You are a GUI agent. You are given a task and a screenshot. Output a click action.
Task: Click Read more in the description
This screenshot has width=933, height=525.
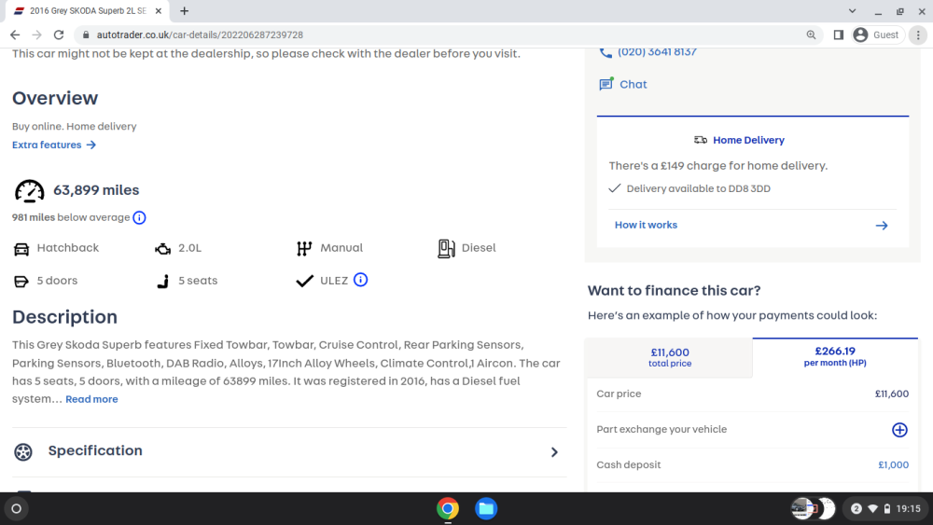(x=91, y=399)
